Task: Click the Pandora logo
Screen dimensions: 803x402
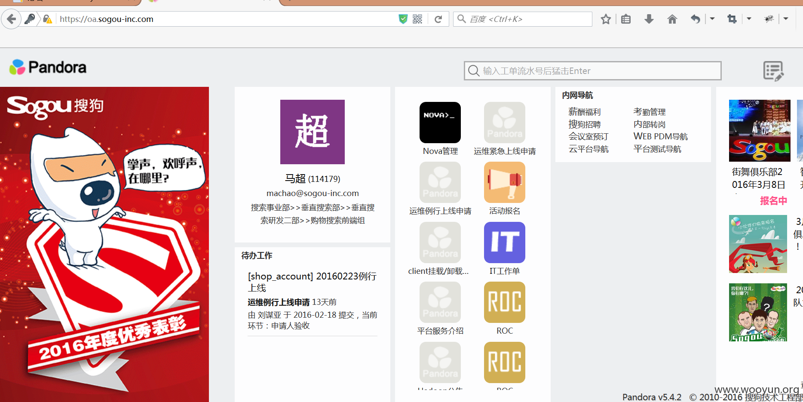Action: click(x=48, y=67)
